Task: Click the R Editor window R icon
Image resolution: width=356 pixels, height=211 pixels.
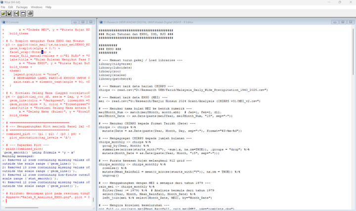Action: coord(101,22)
